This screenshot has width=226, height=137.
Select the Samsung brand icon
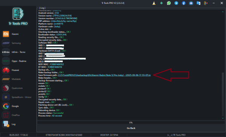click(x=6, y=43)
